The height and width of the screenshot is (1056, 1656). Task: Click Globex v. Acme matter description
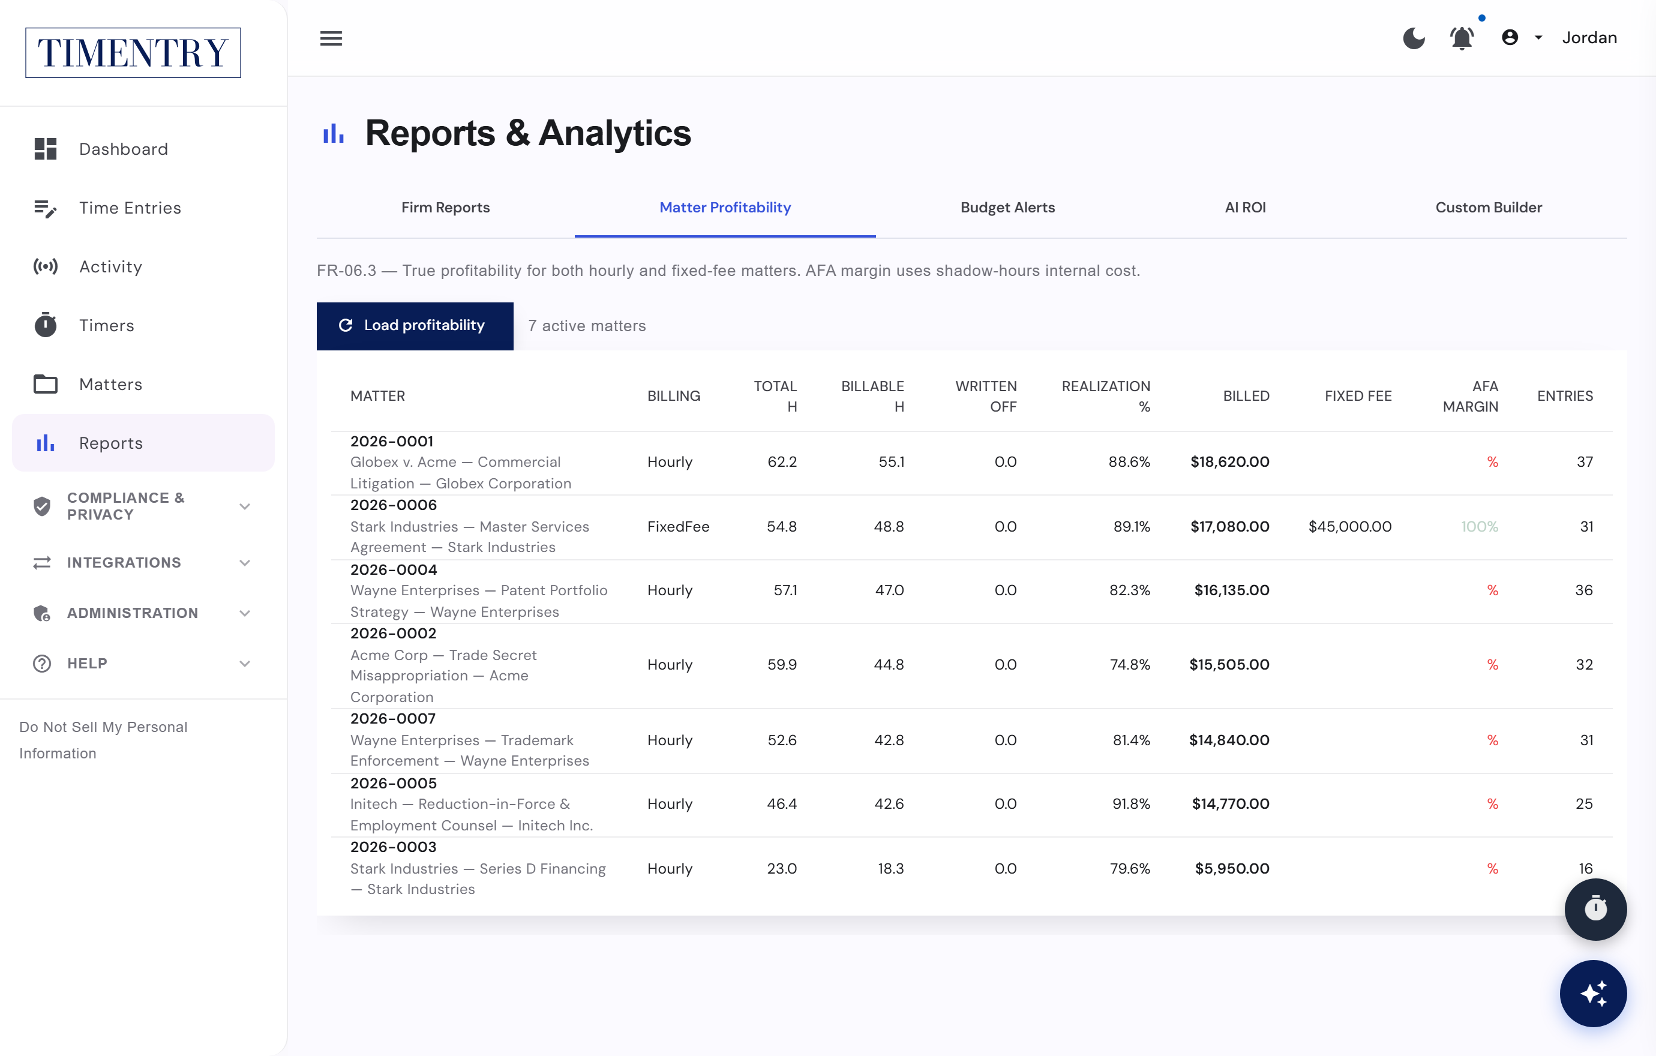coord(460,472)
